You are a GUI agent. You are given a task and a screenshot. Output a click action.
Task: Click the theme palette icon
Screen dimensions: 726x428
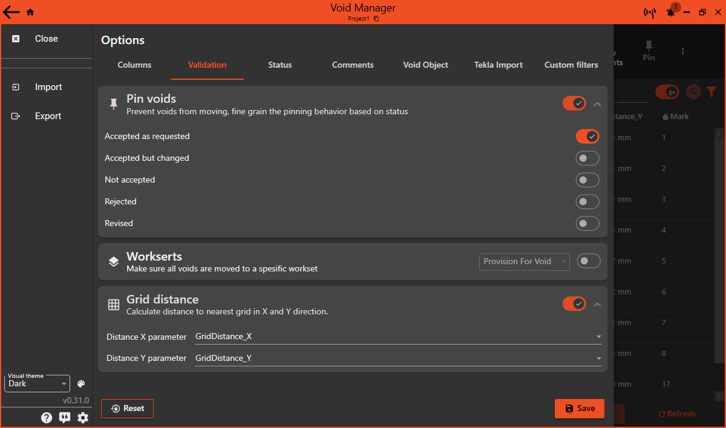pyautogui.click(x=80, y=383)
